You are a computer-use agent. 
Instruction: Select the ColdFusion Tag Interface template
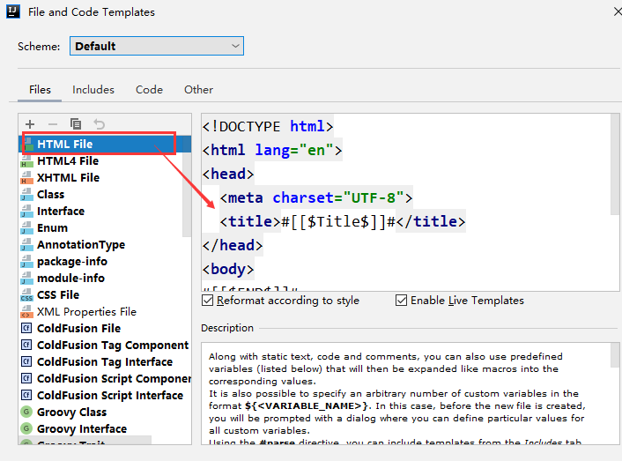pyautogui.click(x=105, y=361)
